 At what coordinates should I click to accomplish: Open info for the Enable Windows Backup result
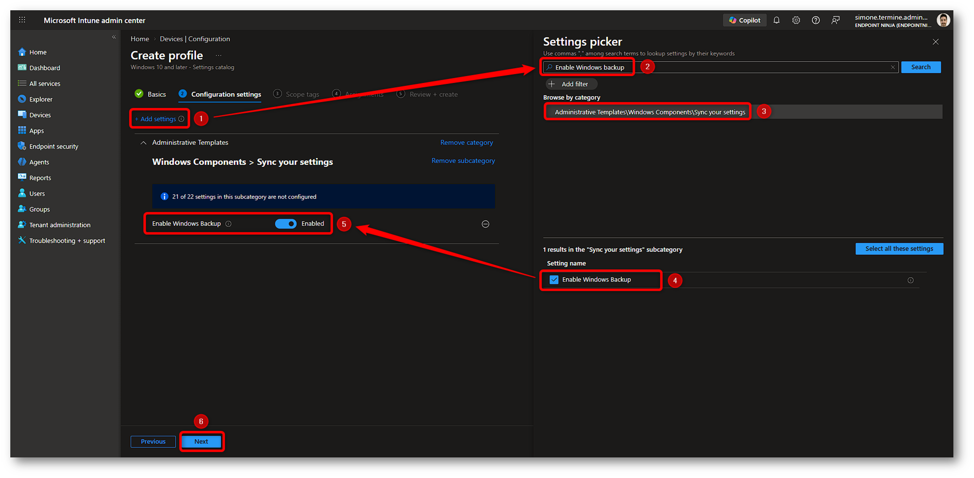click(911, 280)
